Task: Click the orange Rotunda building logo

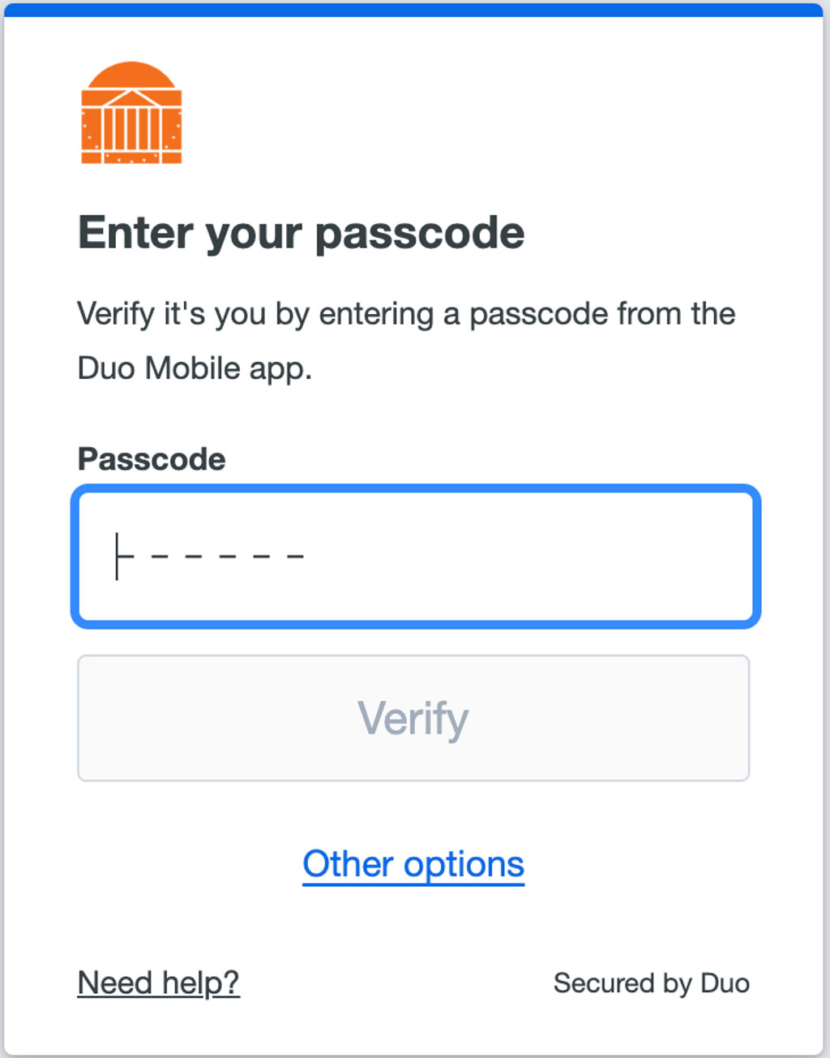Action: coord(131,113)
